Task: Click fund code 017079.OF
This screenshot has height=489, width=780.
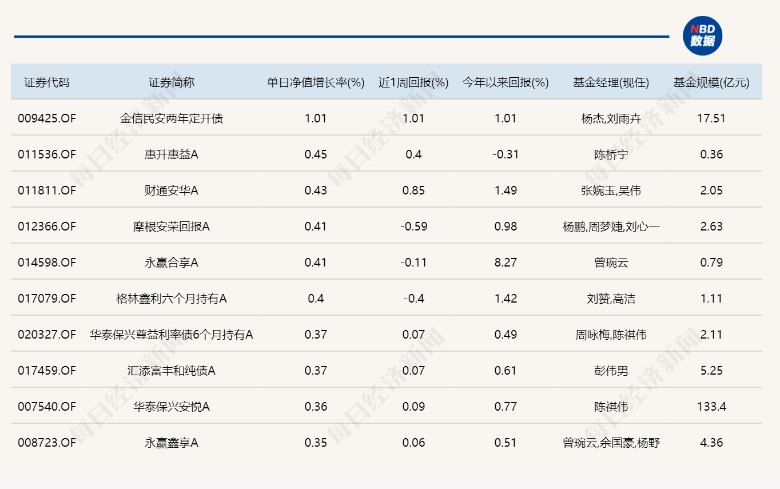Action: pos(47,299)
